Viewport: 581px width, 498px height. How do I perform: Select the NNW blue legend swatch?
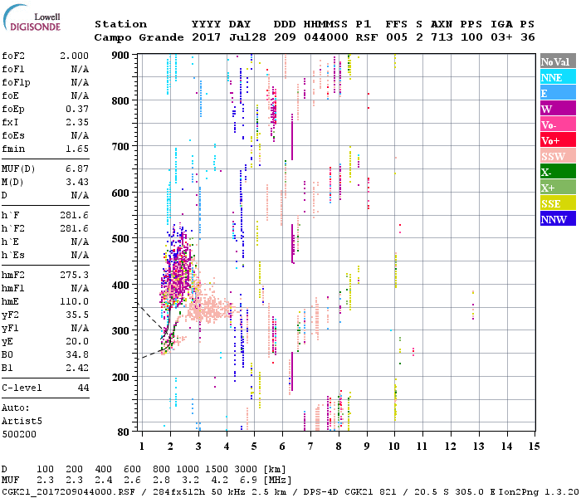[558, 218]
